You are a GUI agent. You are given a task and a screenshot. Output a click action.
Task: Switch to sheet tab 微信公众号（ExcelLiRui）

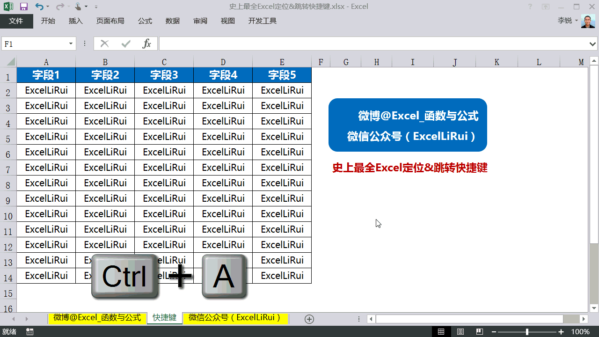[x=235, y=318]
